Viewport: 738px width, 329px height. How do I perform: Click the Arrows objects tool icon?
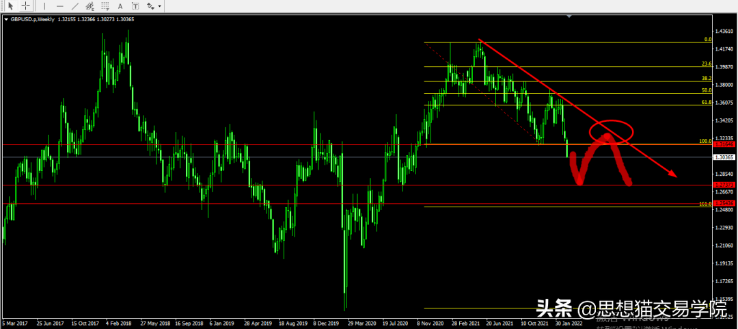[x=150, y=6]
